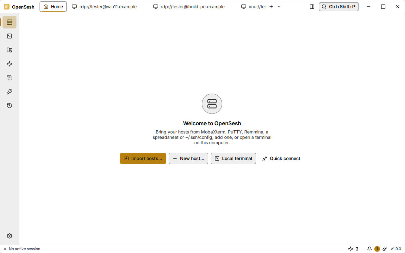Click the tunnels count 3 in status bar
The width and height of the screenshot is (405, 253).
(353, 249)
